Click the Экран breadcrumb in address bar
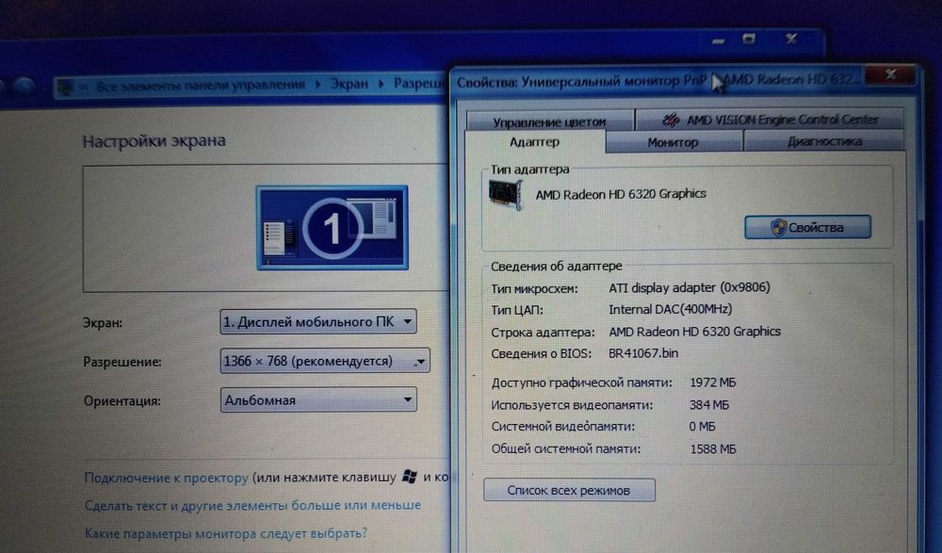This screenshot has width=942, height=553. pyautogui.click(x=349, y=84)
